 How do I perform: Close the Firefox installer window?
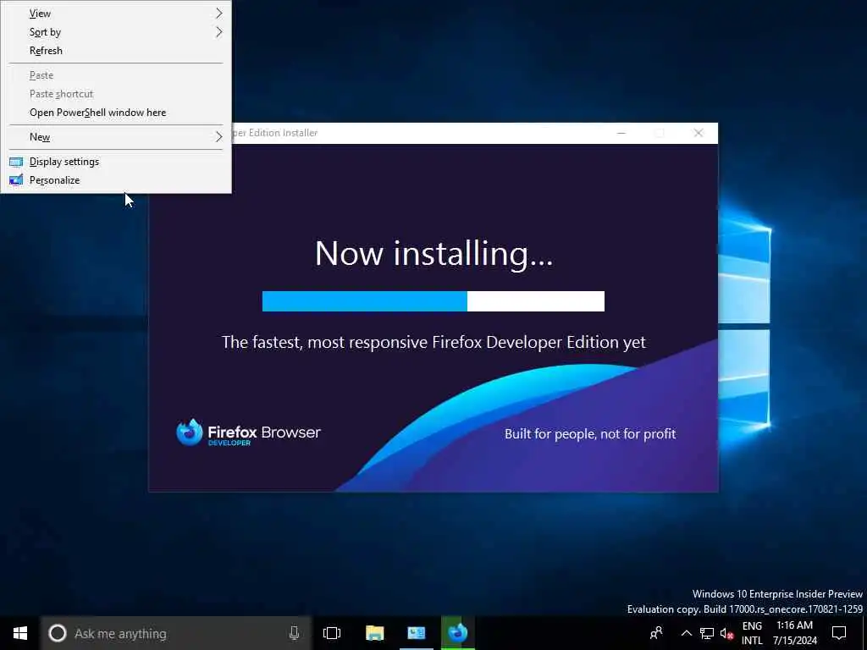(699, 133)
